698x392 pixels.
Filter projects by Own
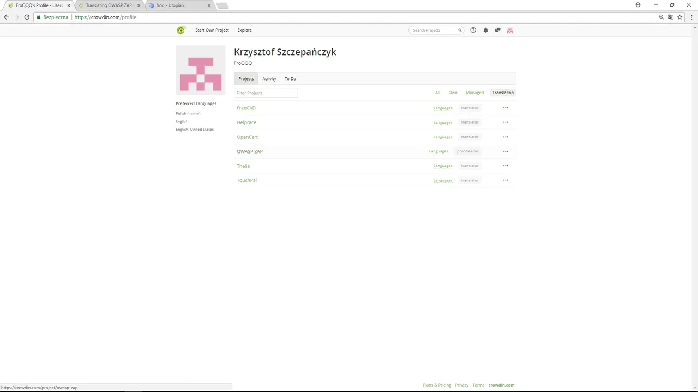pyautogui.click(x=453, y=93)
